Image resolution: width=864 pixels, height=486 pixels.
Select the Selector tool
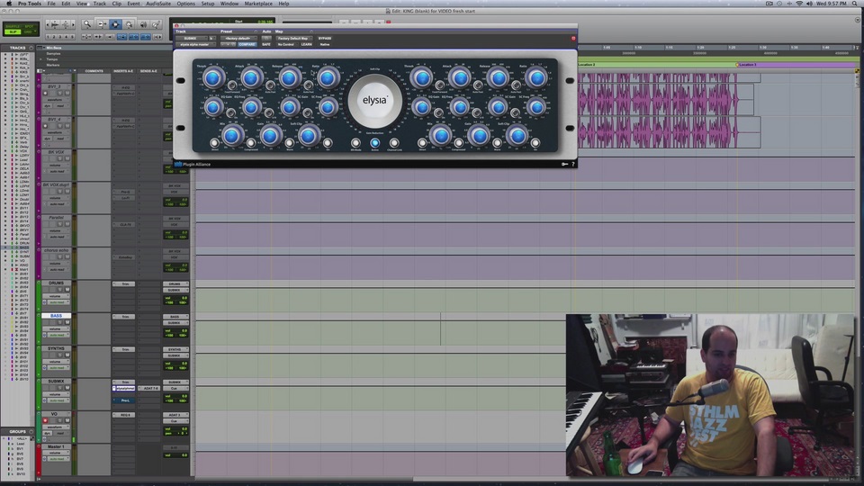pos(115,24)
